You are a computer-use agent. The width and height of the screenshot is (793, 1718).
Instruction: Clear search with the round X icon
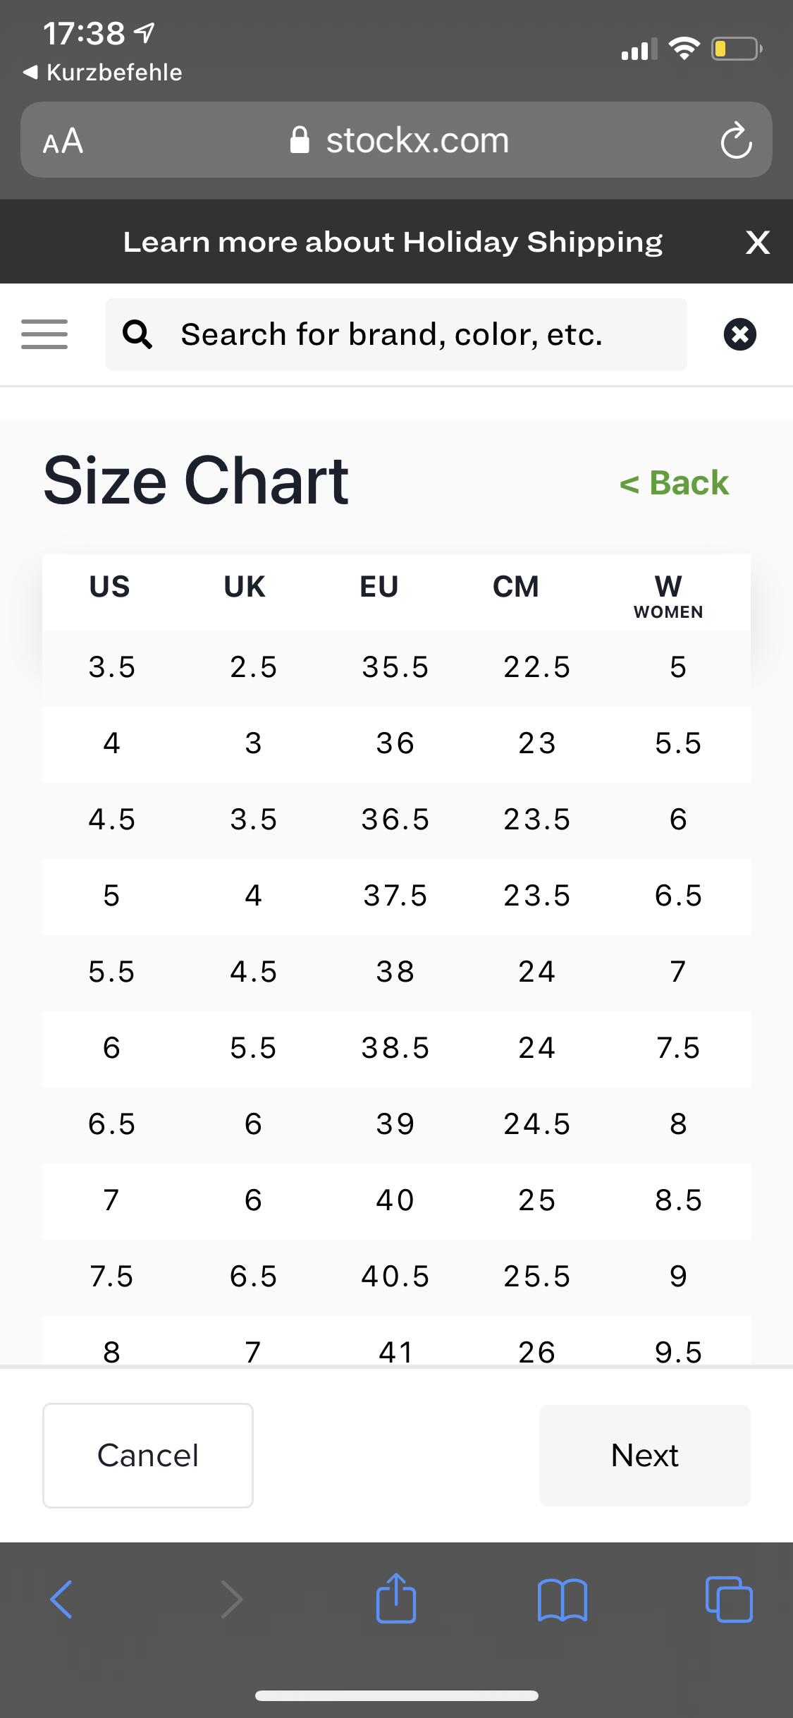739,334
